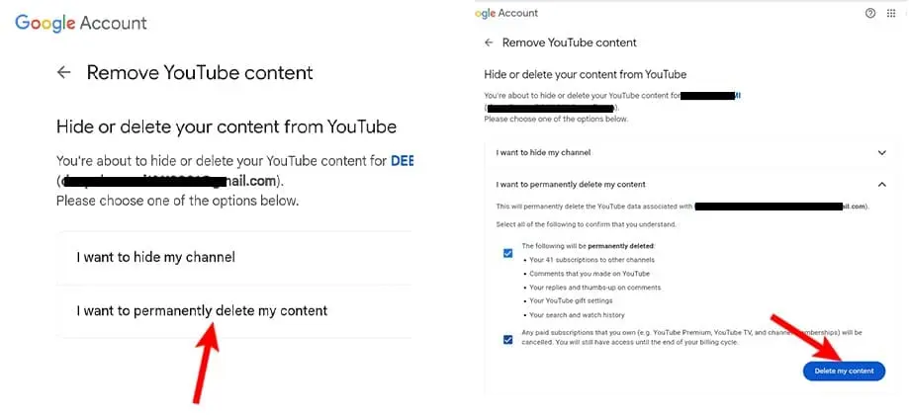This screenshot has width=909, height=417.
Task: Open the Google apps grid icon
Action: point(891,13)
